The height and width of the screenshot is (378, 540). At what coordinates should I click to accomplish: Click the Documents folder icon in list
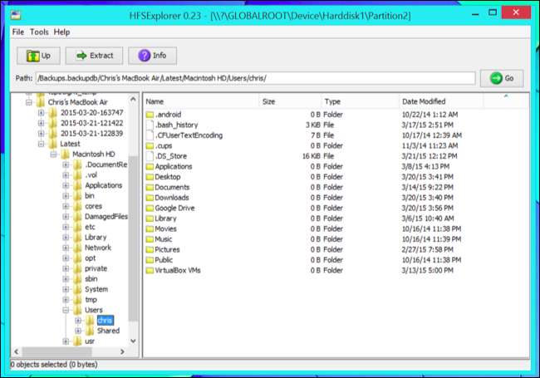pos(150,187)
